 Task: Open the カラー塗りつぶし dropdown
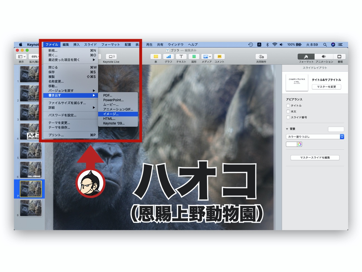tap(315, 137)
